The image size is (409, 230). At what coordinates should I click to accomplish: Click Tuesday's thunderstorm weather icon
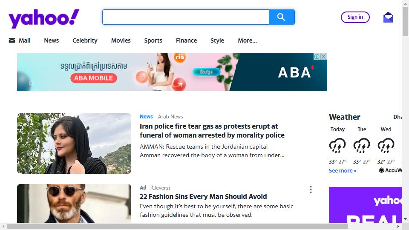tap(362, 146)
